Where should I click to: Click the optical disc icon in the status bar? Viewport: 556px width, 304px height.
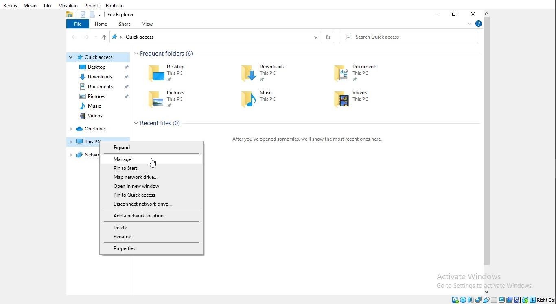[x=462, y=300]
